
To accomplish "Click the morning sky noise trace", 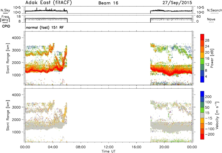I will click(x=46, y=10).
